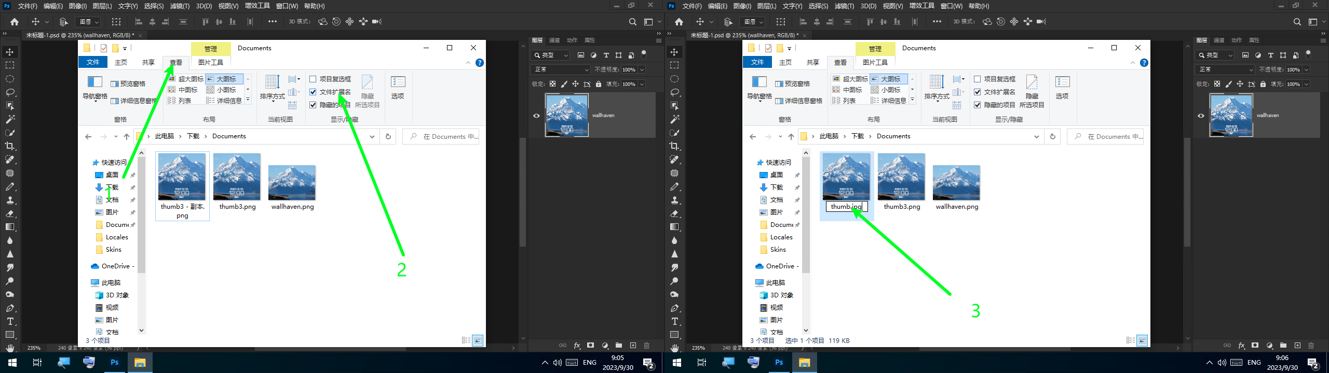The width and height of the screenshot is (1329, 373).
Task: Click the delete layer trash icon in right Layers panel
Action: pos(1311,346)
